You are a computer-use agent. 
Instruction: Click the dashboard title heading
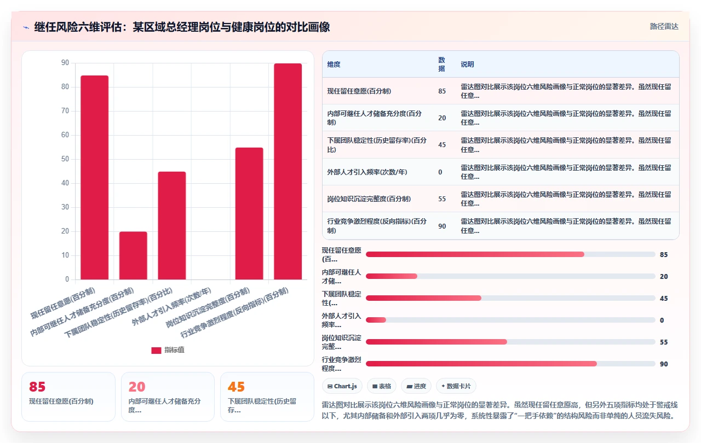click(182, 27)
